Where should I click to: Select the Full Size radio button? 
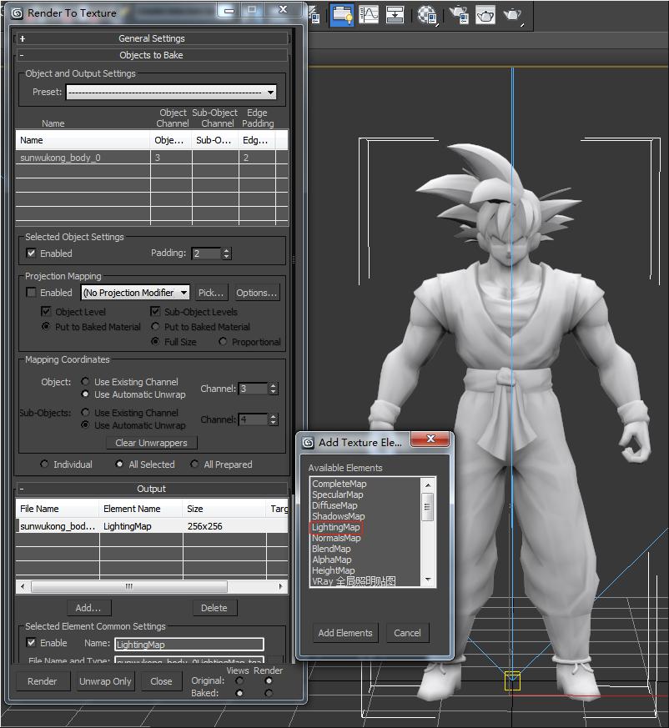[x=156, y=341]
